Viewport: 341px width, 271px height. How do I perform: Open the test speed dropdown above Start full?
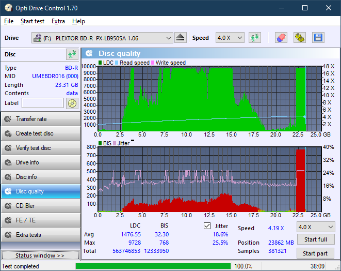[x=316, y=227]
